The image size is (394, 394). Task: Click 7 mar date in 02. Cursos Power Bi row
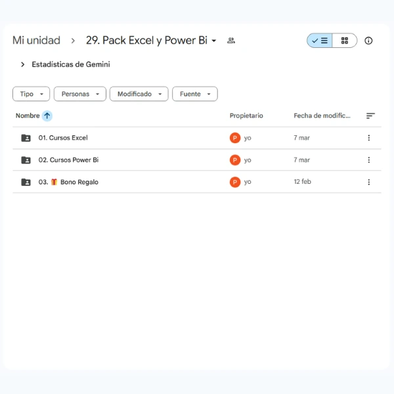[x=301, y=160]
